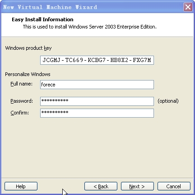Select the Password input field
195x195 pixels.
97,101
